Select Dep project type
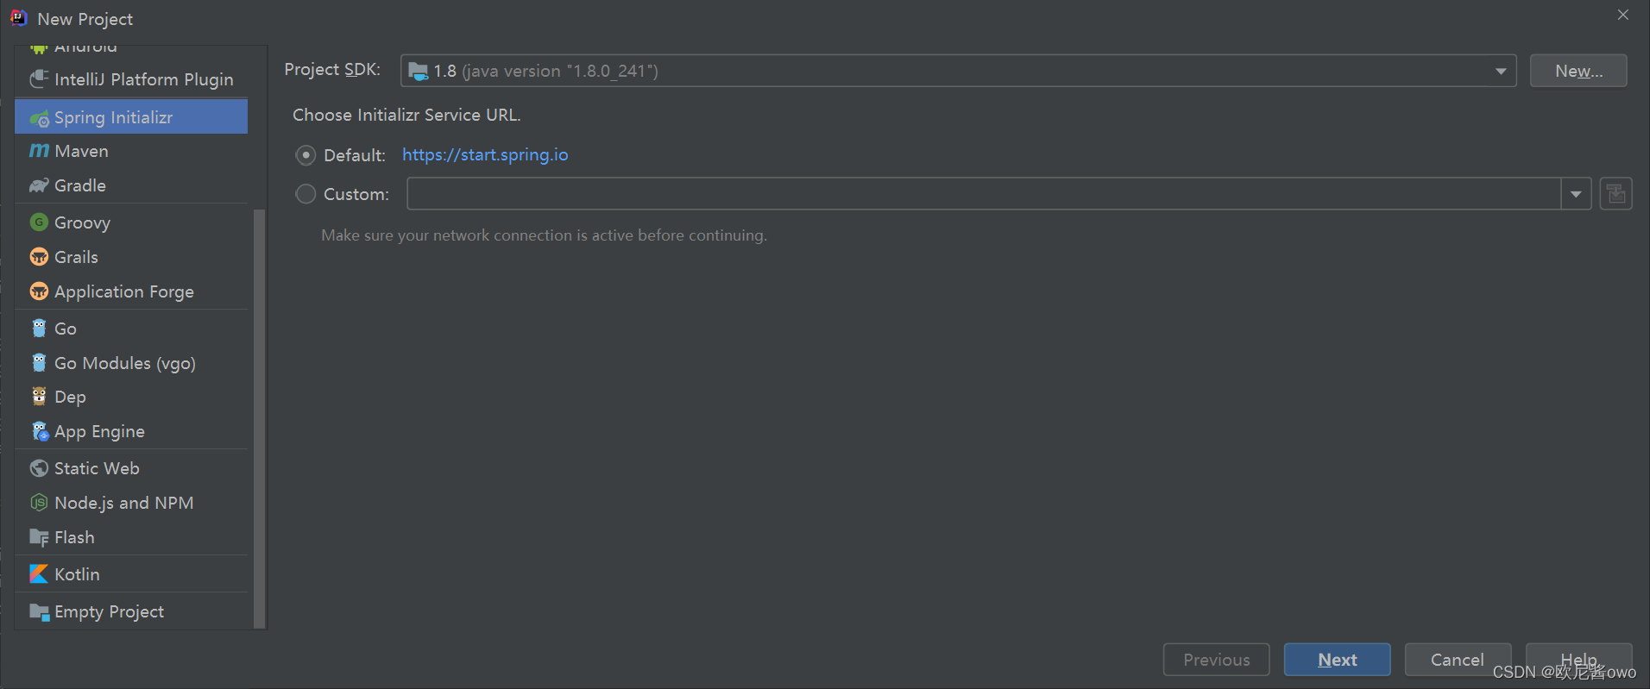This screenshot has height=689, width=1650. (131, 397)
